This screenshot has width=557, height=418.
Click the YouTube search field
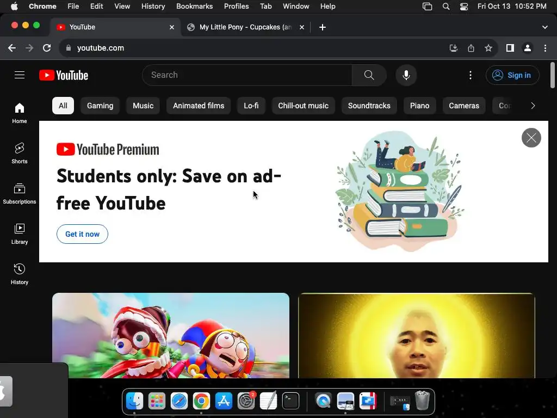pyautogui.click(x=247, y=75)
